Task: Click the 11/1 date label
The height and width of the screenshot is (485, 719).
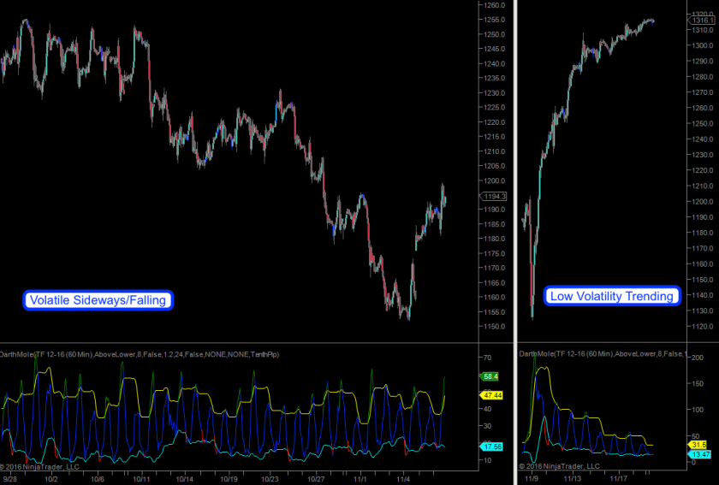Action: pos(360,479)
